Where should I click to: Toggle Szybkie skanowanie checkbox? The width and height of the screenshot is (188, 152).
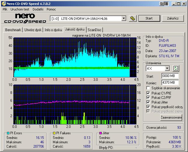pos(148,88)
